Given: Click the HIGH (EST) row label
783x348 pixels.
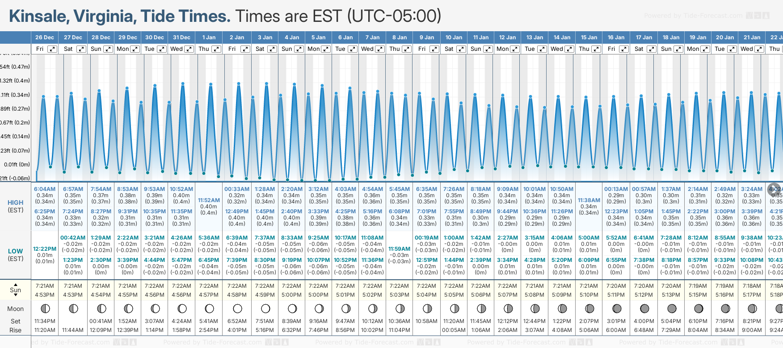Looking at the screenshot, I should [16, 206].
